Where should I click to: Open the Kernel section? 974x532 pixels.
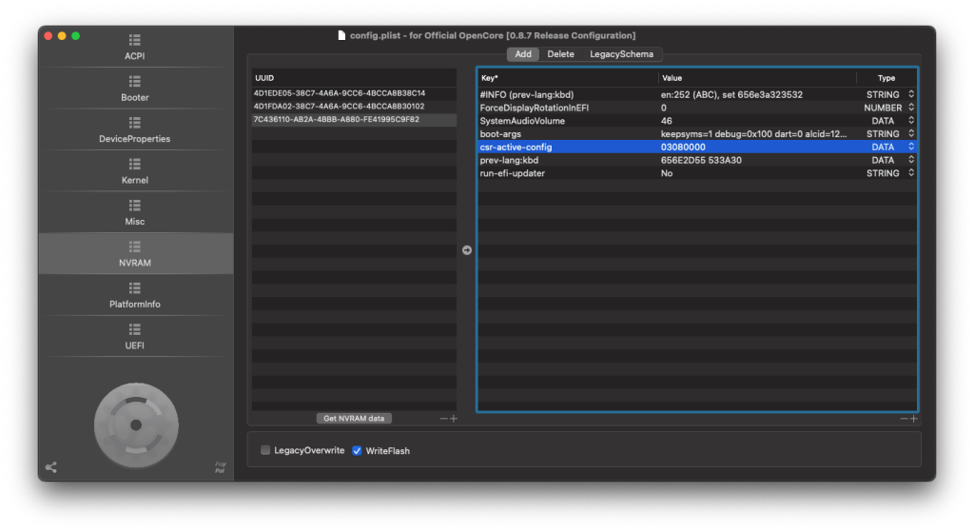[135, 171]
